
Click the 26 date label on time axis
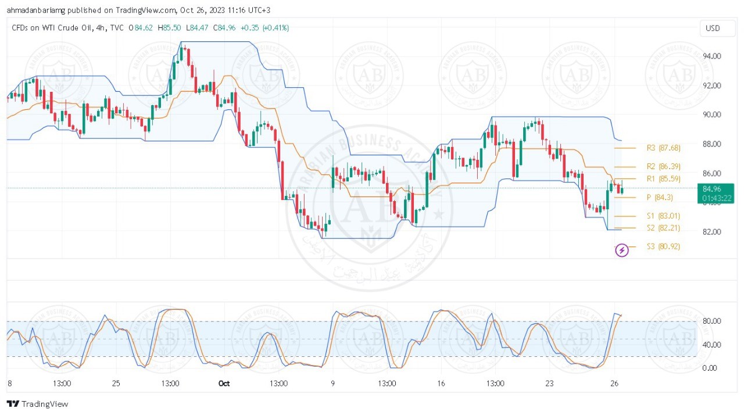pos(614,384)
